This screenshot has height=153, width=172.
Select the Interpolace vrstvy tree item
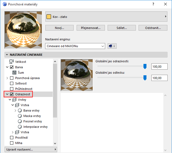click(x=35, y=127)
